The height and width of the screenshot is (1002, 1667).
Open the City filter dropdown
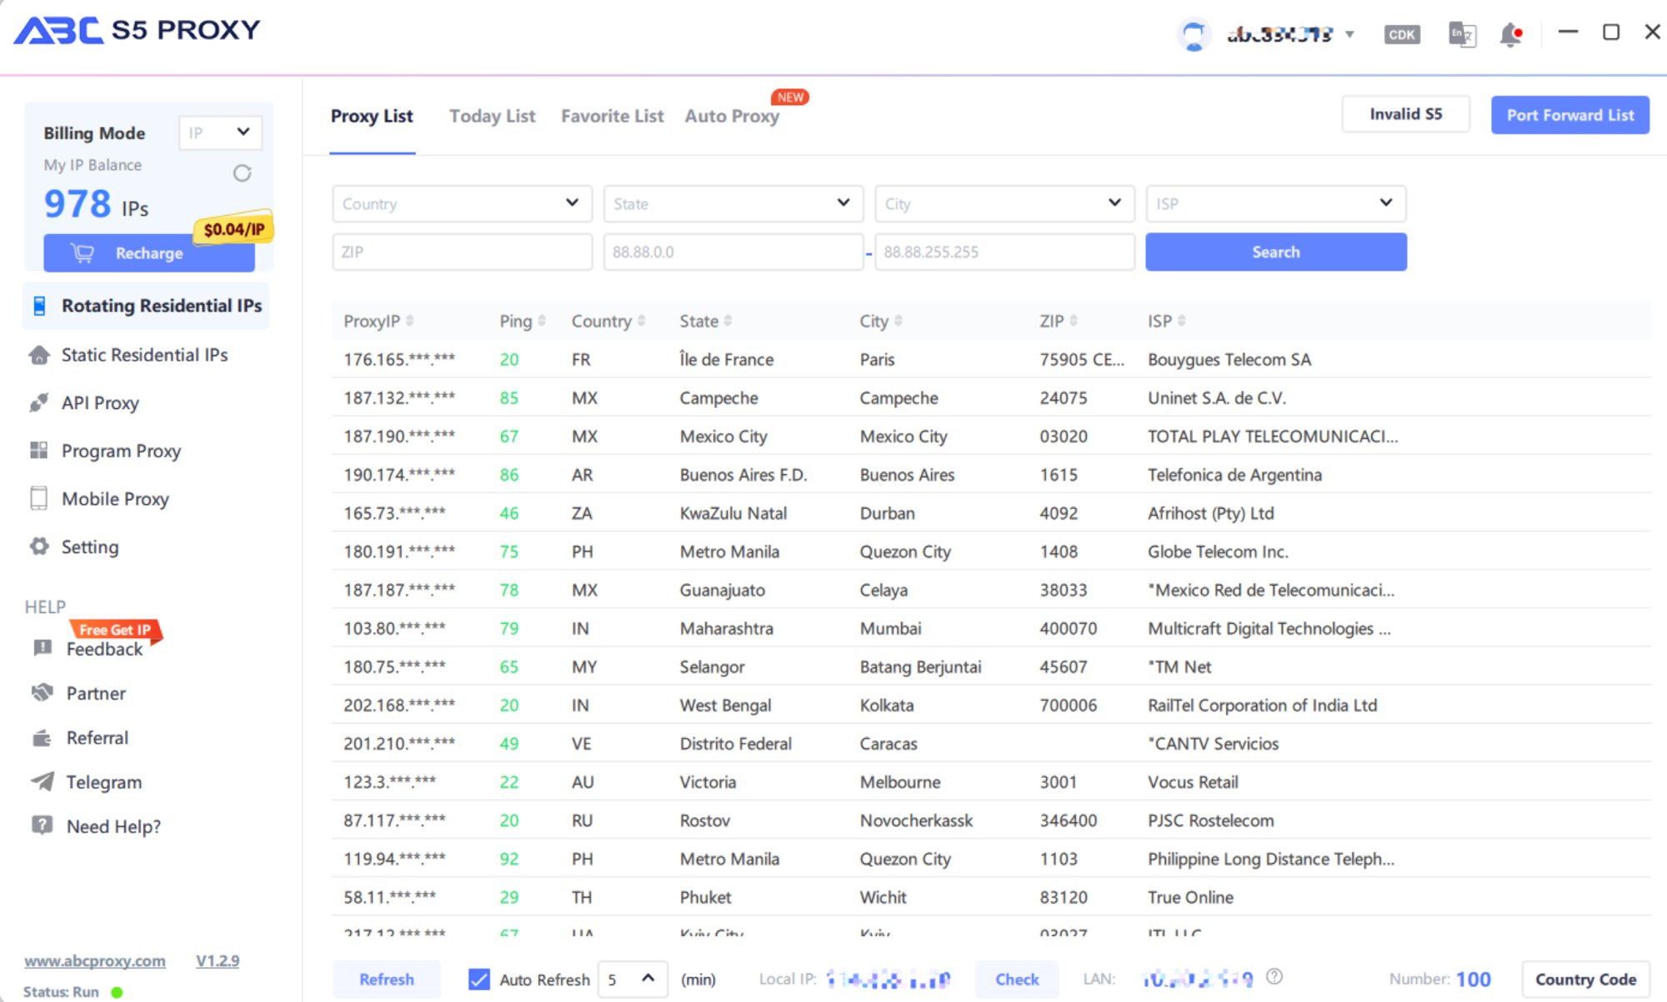click(x=1004, y=204)
